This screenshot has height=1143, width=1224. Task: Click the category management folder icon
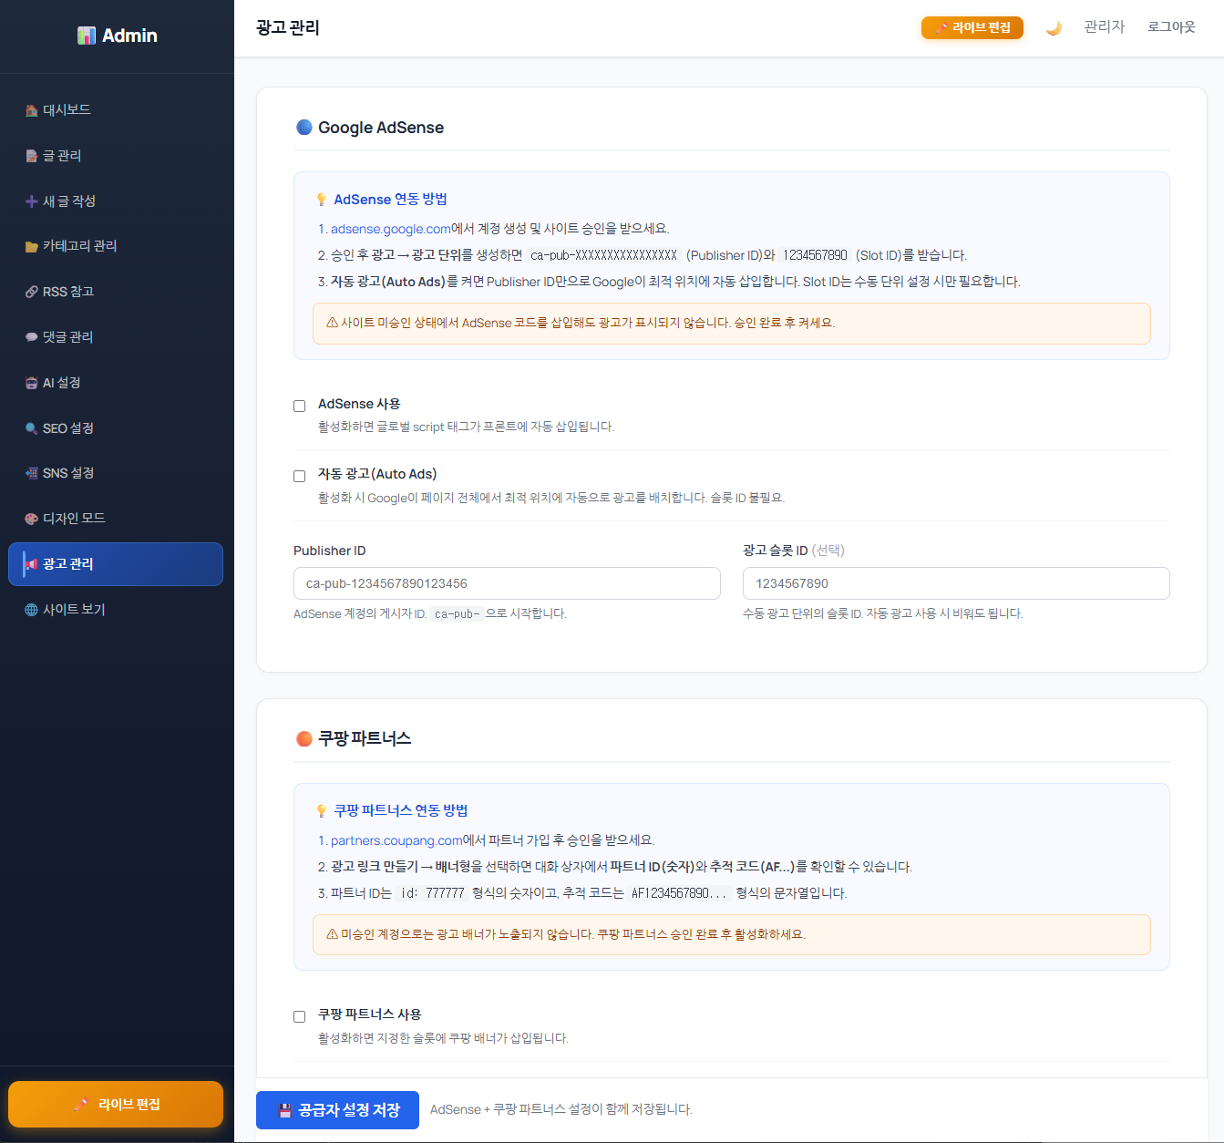32,247
